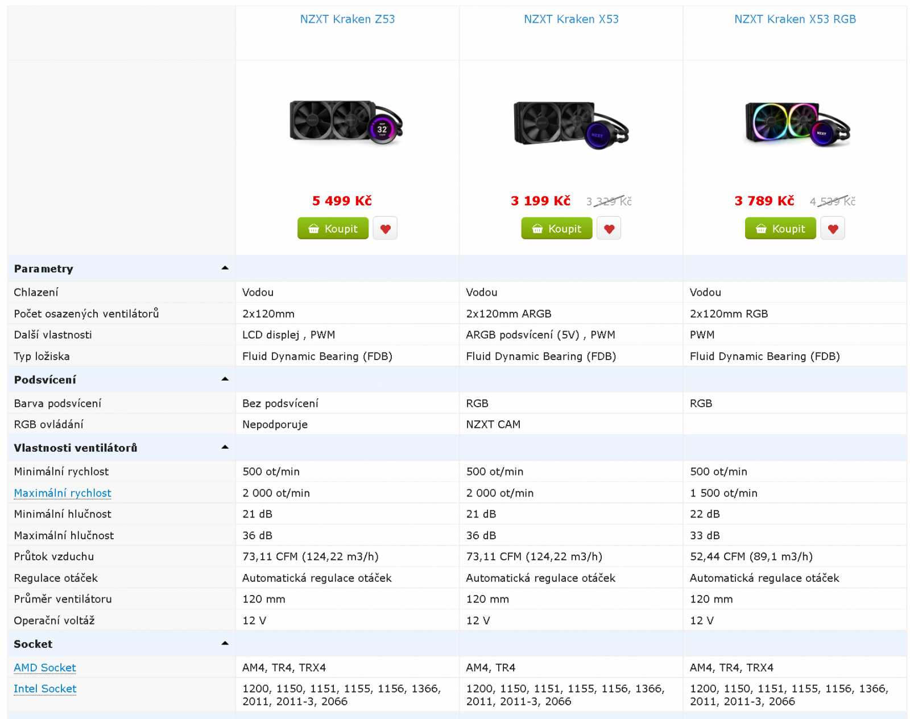910x719 pixels.
Task: Select '1 500 ot/min' max speed cell
Action: click(x=795, y=493)
